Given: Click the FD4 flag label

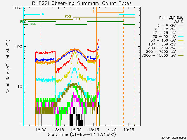Looking at the screenshot, I should (x=77, y=19).
